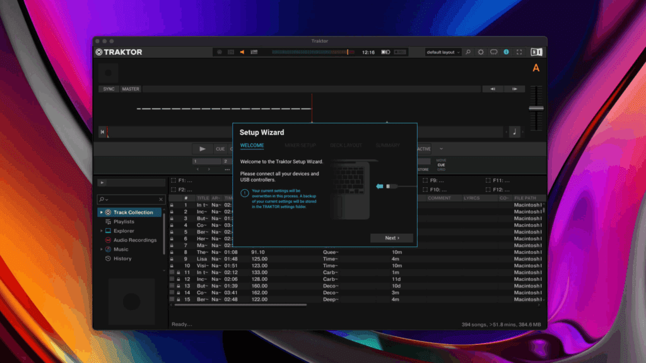
Task: Toggle the SYNC button on deck A
Action: pos(109,89)
